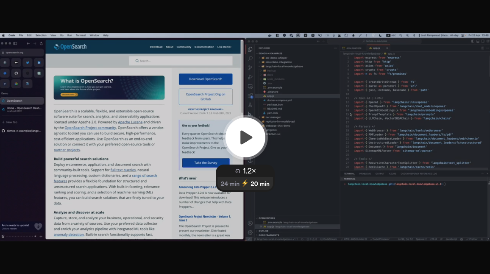
Task: Open the Source Control activity icon
Action: coord(251,67)
